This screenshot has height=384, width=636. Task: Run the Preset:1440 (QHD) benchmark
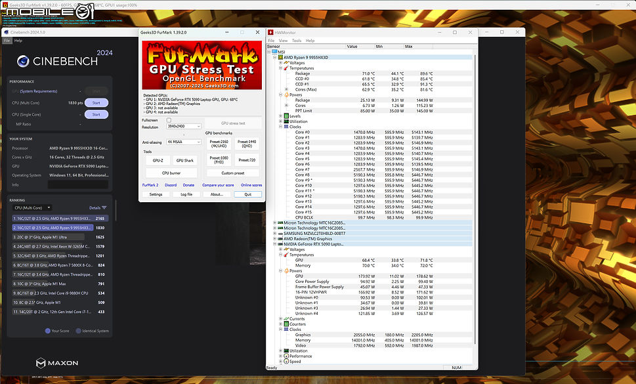(x=247, y=144)
